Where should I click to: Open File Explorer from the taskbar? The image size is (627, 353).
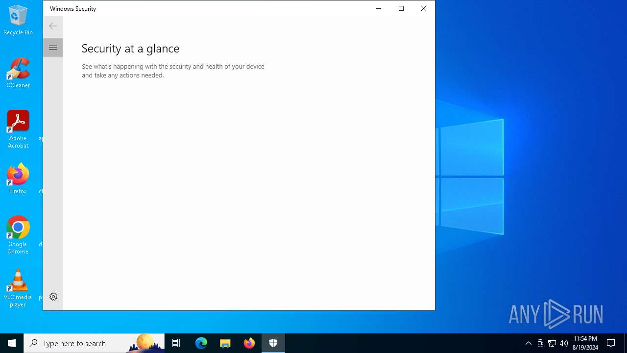click(x=225, y=343)
